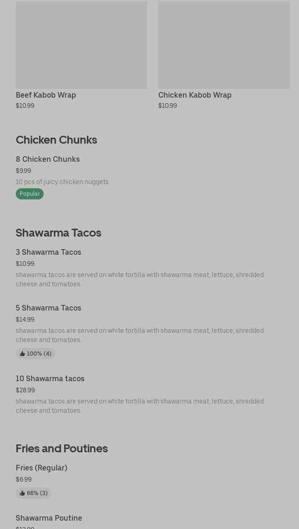Open the Shawarma Poutine item
This screenshot has height=529, width=299.
click(x=49, y=518)
